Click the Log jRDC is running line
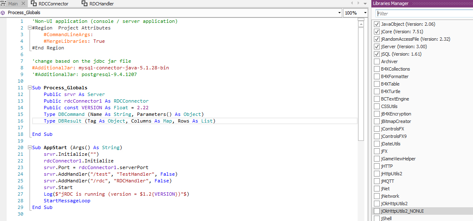Screen dimensions: 473x221 (116, 194)
